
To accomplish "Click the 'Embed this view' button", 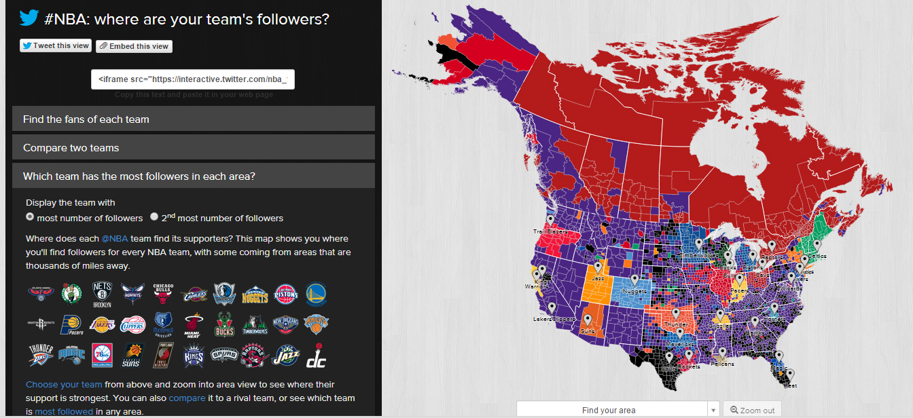I will [x=134, y=46].
